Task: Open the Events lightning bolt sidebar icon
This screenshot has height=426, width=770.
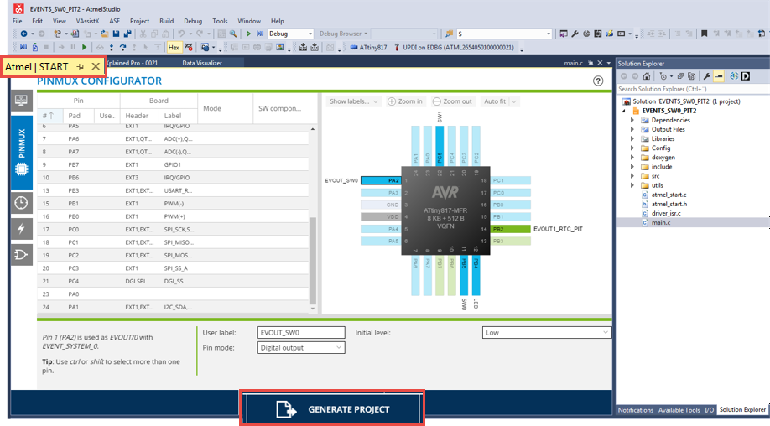Action: [x=21, y=229]
